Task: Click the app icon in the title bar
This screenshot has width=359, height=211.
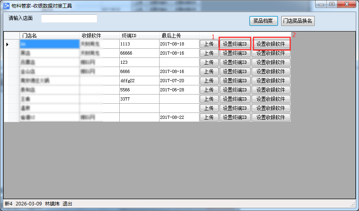Action: tap(6, 6)
